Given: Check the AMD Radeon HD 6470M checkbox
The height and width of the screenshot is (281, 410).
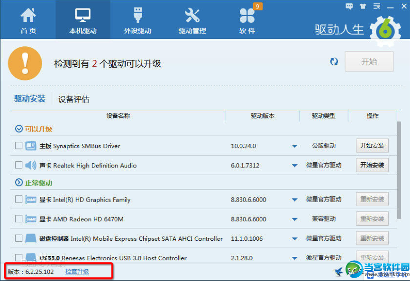Looking at the screenshot, I should 18,219.
